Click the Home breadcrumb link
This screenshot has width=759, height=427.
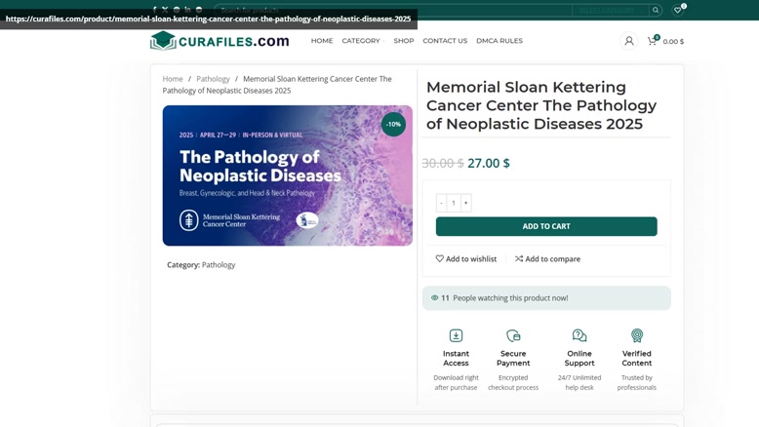[173, 79]
